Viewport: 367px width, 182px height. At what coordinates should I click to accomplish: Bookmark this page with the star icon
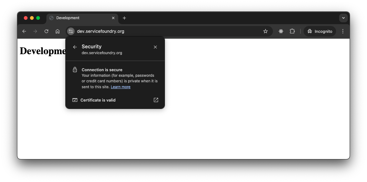click(x=266, y=31)
